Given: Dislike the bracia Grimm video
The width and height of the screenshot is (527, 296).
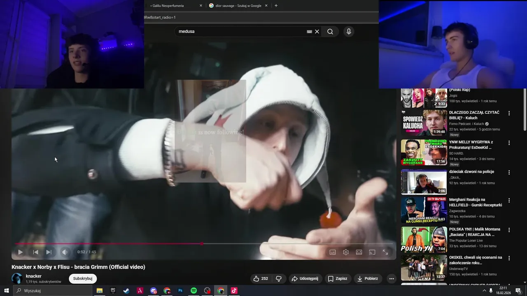Looking at the screenshot, I should 279,279.
